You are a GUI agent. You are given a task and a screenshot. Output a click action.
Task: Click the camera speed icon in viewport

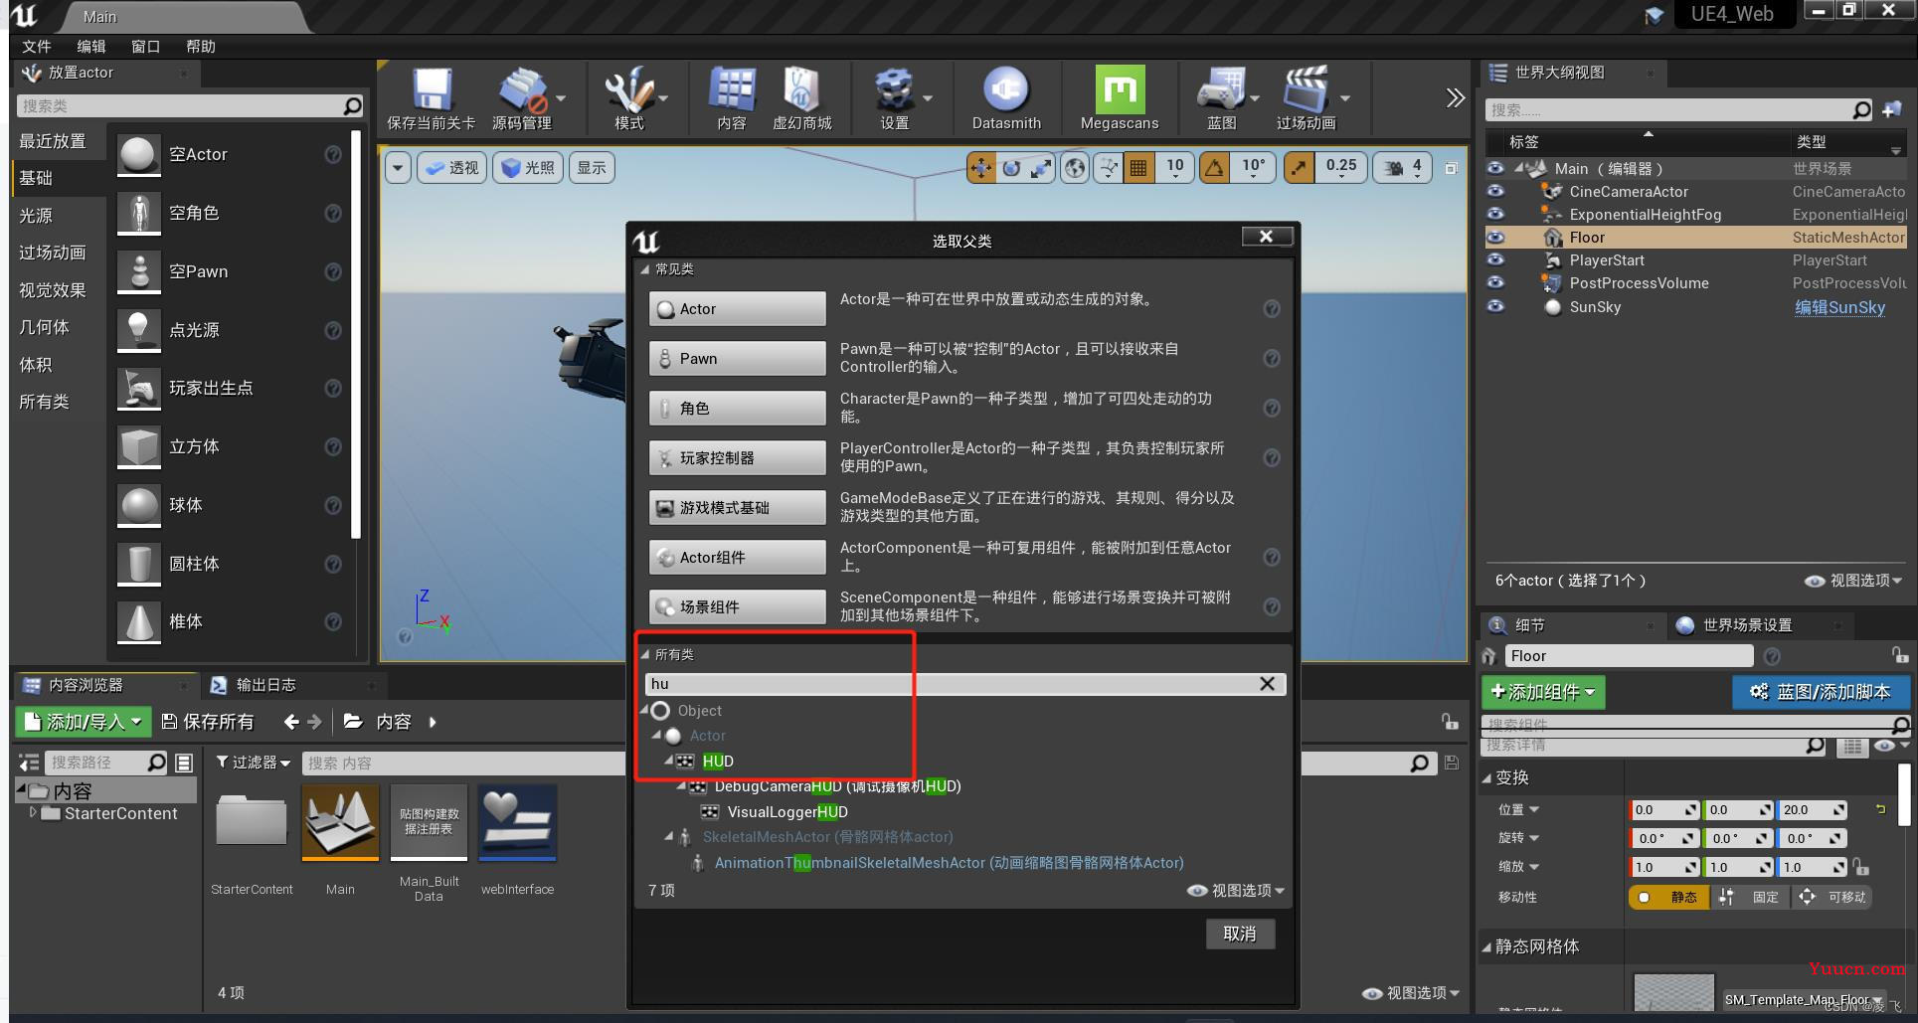click(1394, 168)
